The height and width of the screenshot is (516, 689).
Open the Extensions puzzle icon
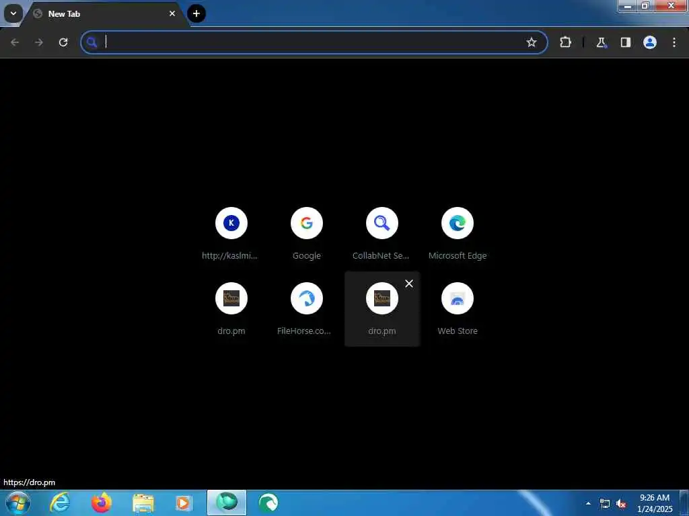[x=565, y=42]
